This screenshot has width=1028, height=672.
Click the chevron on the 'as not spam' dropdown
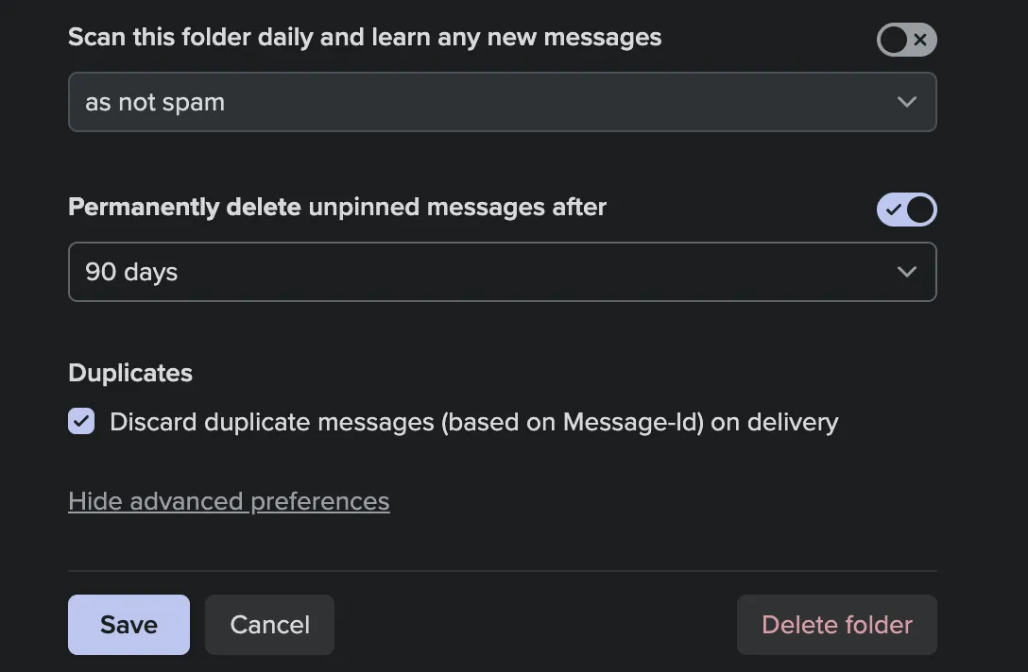[x=906, y=101]
